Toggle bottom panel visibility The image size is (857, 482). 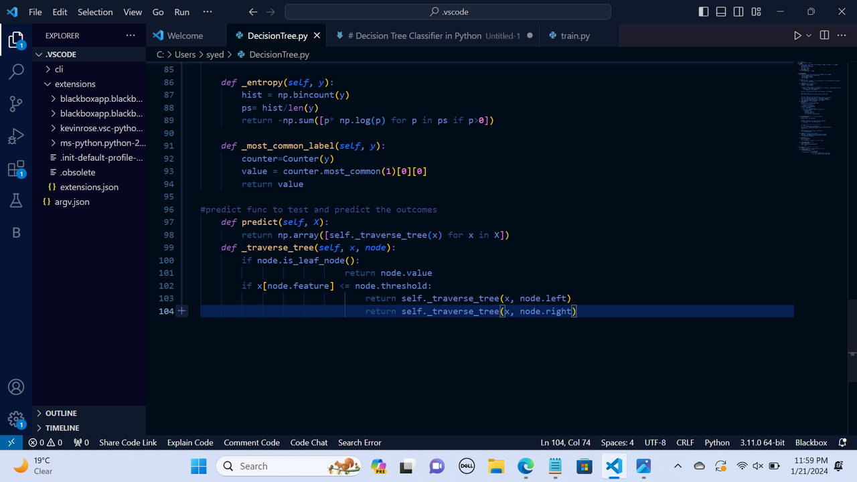pos(721,12)
